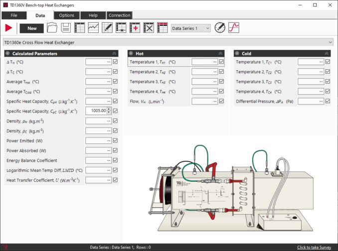Open the data table view icon

pos(80,28)
